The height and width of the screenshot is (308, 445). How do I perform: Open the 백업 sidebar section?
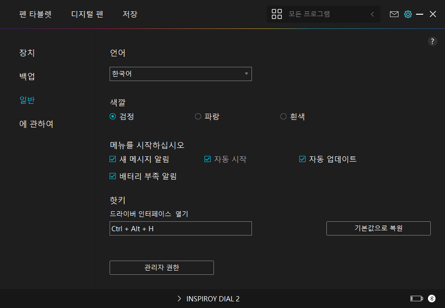pyautogui.click(x=27, y=76)
